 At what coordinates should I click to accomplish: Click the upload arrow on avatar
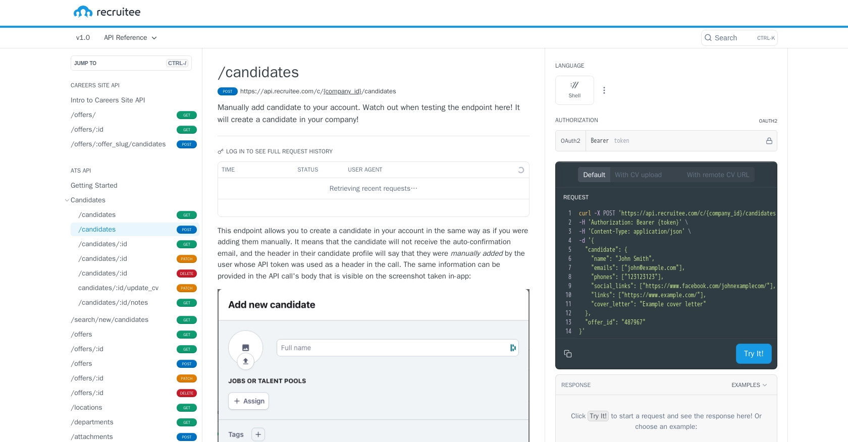[246, 361]
